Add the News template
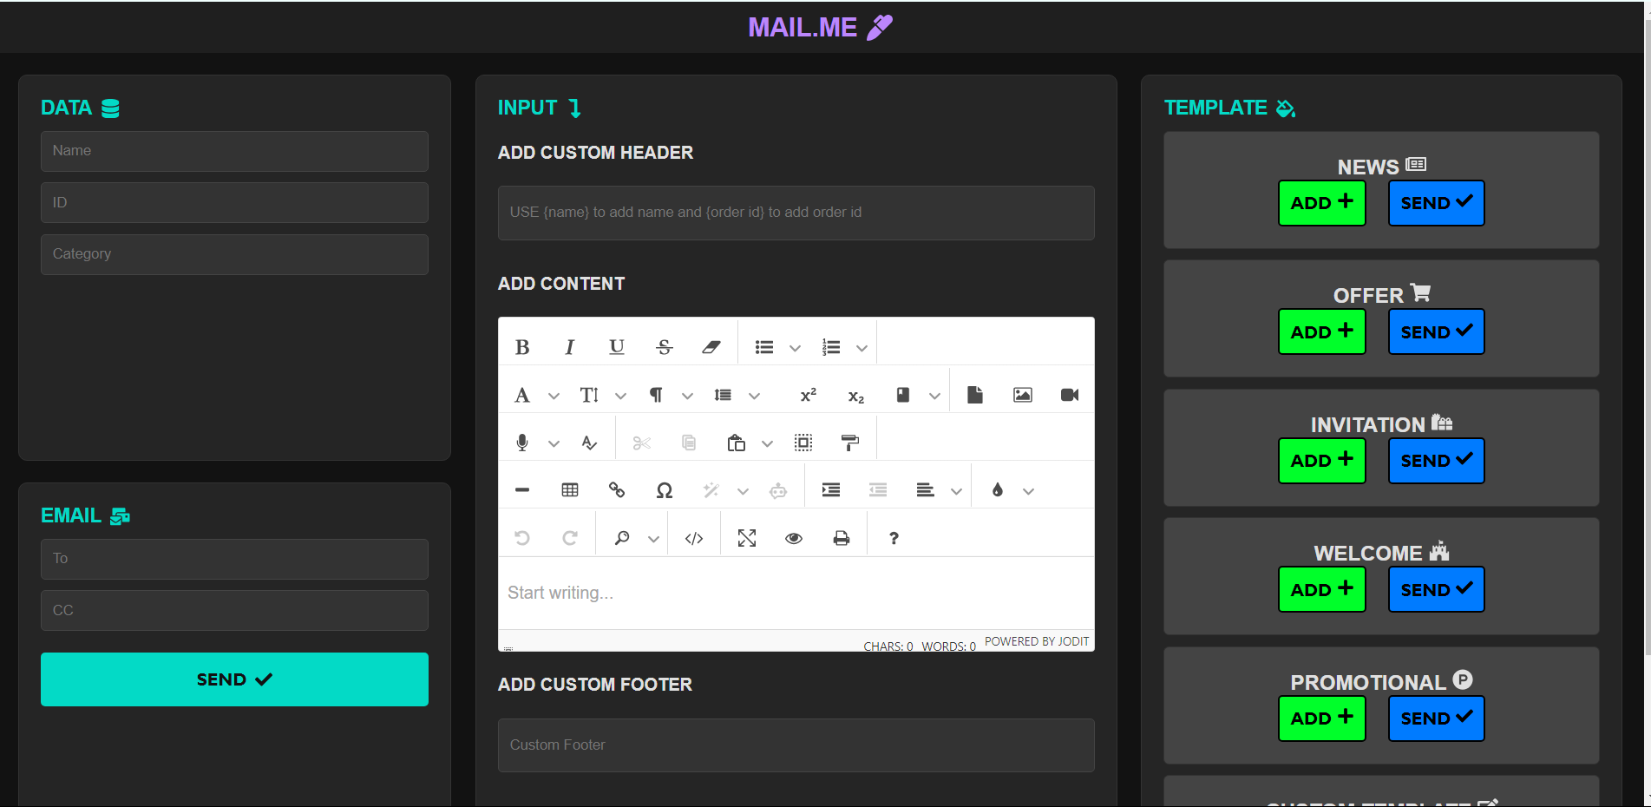 click(x=1321, y=203)
